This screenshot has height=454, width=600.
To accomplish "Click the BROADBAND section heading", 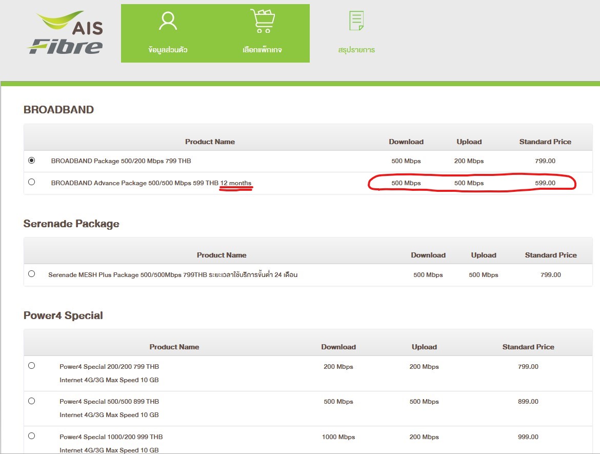I will click(58, 110).
